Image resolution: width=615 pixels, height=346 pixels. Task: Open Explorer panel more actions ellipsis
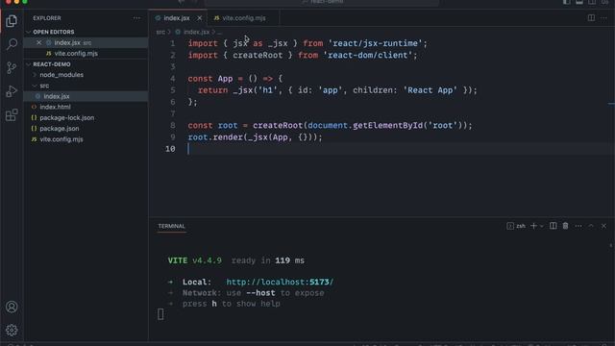[x=136, y=18]
